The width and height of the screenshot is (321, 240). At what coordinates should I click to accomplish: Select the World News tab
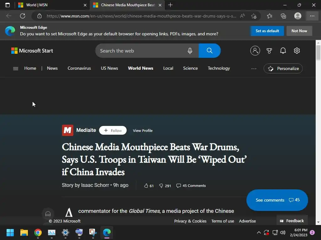(140, 68)
